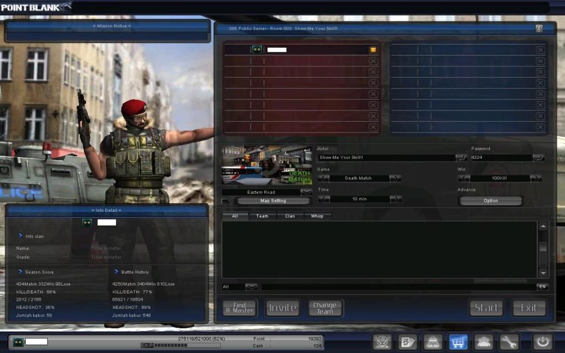Image resolution: width=565 pixels, height=353 pixels.
Task: Open the All chat channel dropdown
Action: pos(252,287)
